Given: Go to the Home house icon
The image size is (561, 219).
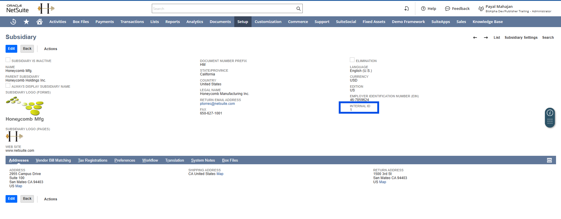Looking at the screenshot, I should [39, 22].
